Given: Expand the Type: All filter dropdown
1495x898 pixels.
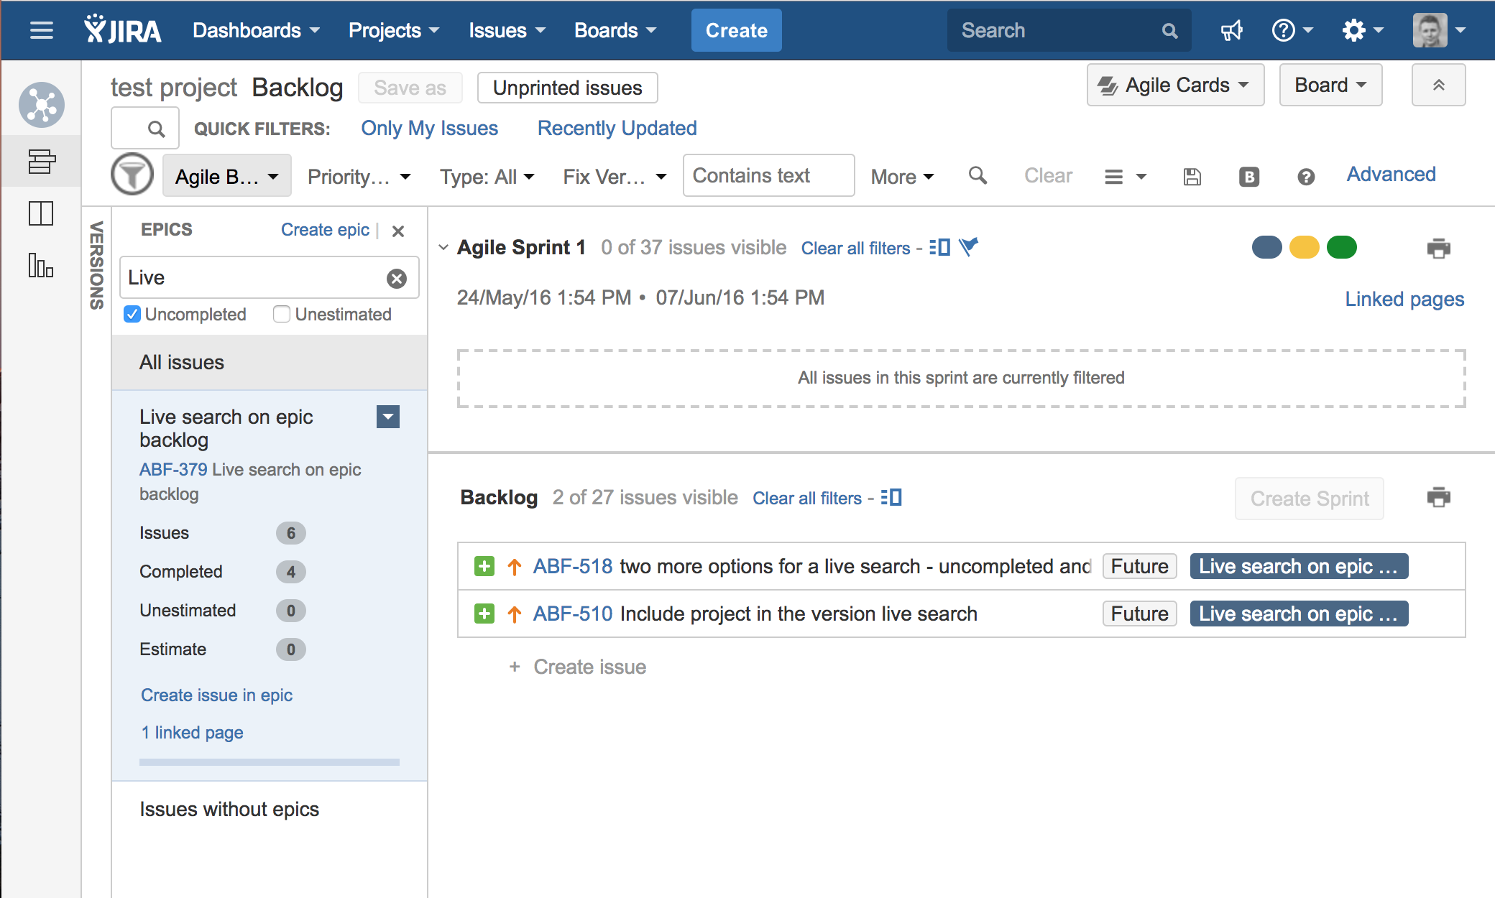Looking at the screenshot, I should coord(487,177).
